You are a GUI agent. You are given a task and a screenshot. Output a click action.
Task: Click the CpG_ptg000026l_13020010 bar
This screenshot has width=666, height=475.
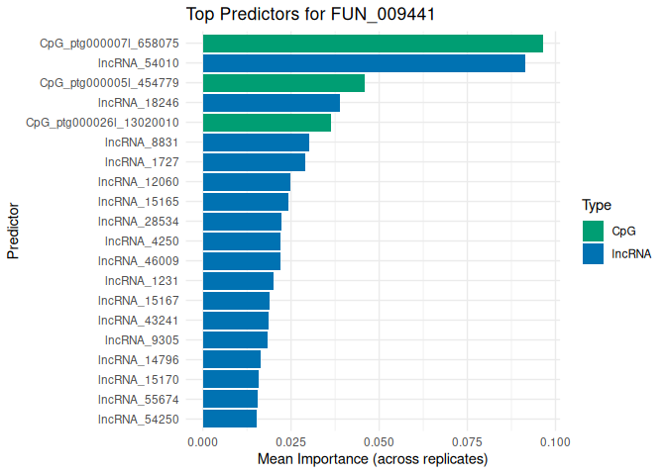tap(267, 123)
